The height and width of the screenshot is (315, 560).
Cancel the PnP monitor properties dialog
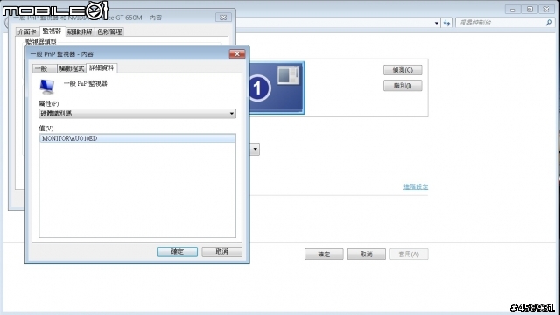pos(221,252)
